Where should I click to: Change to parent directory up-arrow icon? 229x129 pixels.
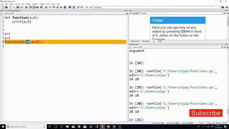pyautogui.click(x=226, y=7)
